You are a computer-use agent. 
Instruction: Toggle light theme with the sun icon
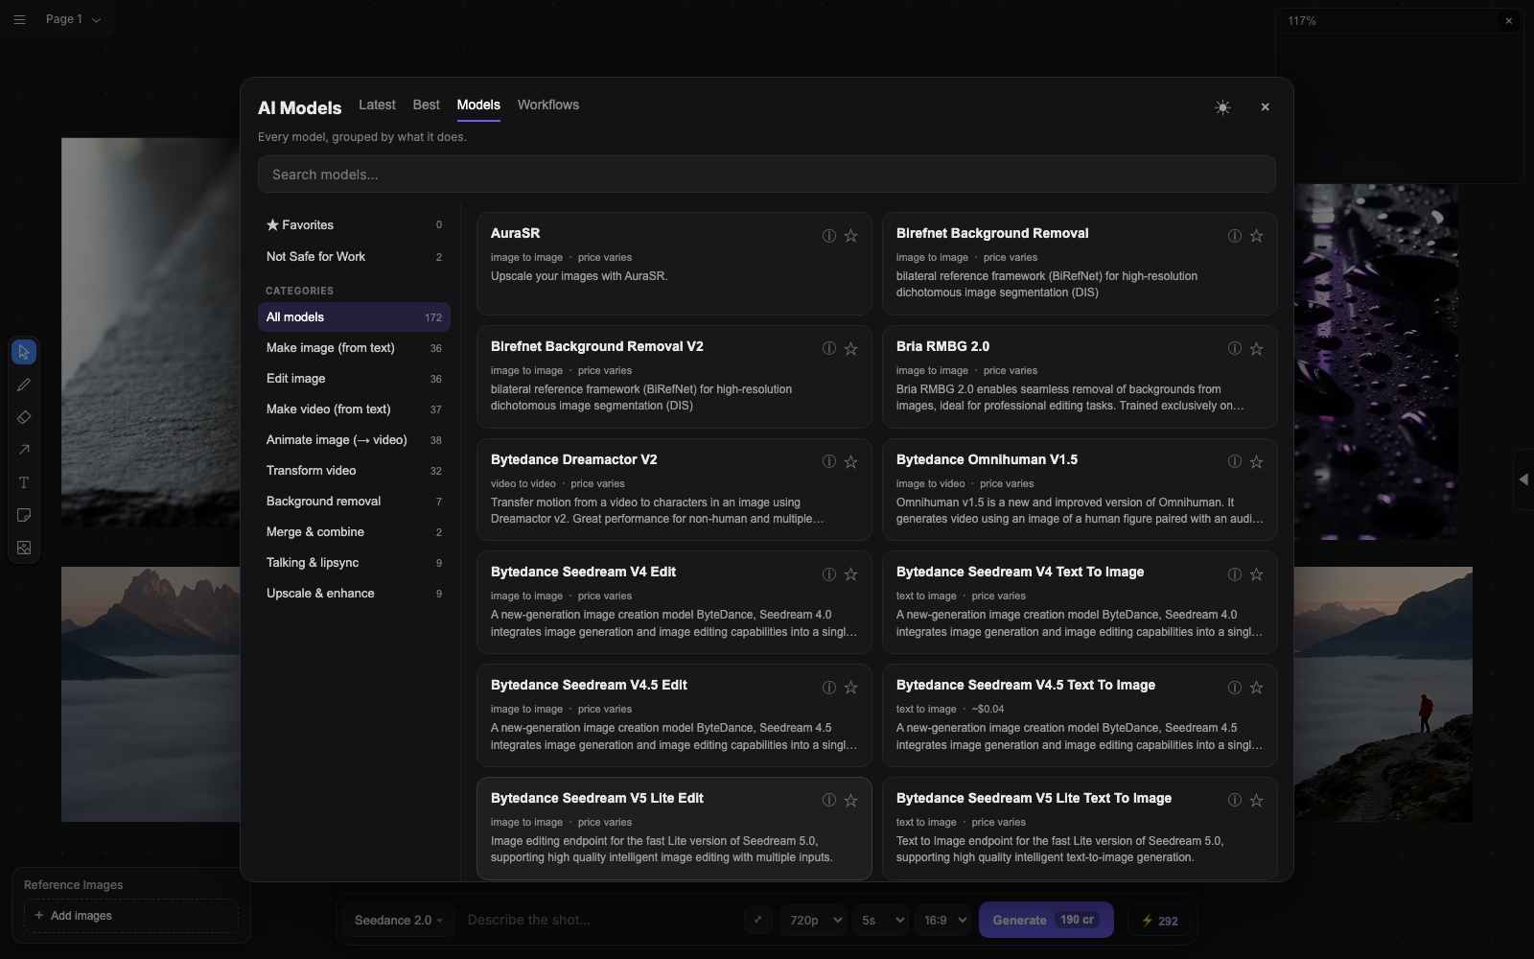point(1222,107)
